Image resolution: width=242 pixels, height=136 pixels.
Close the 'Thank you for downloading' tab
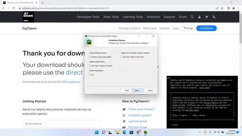click(x=36, y=3)
